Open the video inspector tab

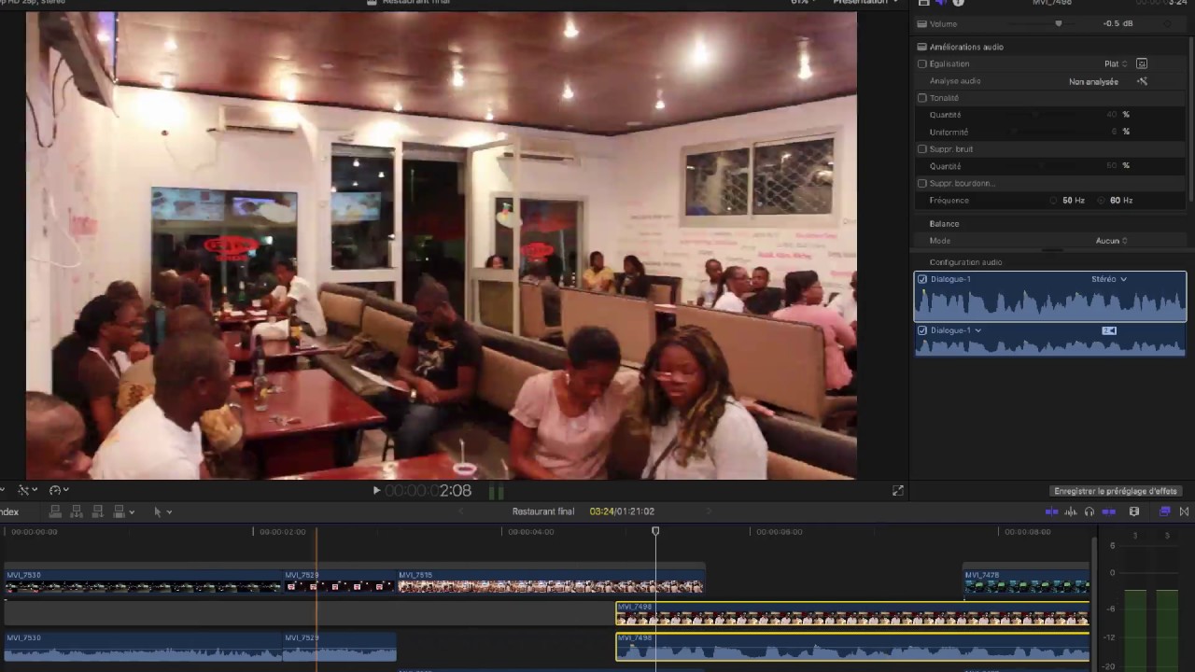pos(923,3)
